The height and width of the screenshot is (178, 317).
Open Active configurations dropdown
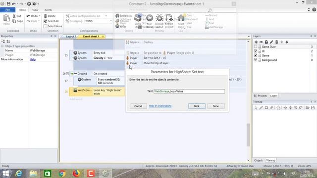click(x=106, y=16)
